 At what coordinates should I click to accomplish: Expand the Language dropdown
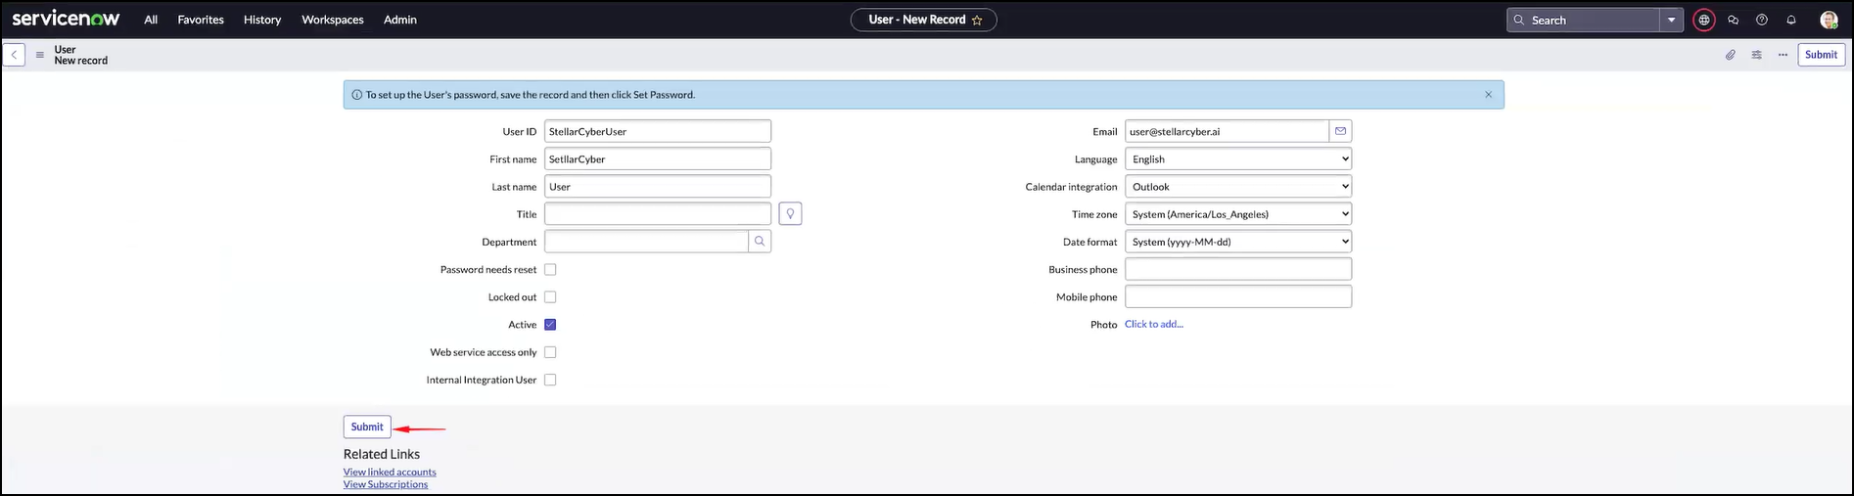pyautogui.click(x=1237, y=159)
